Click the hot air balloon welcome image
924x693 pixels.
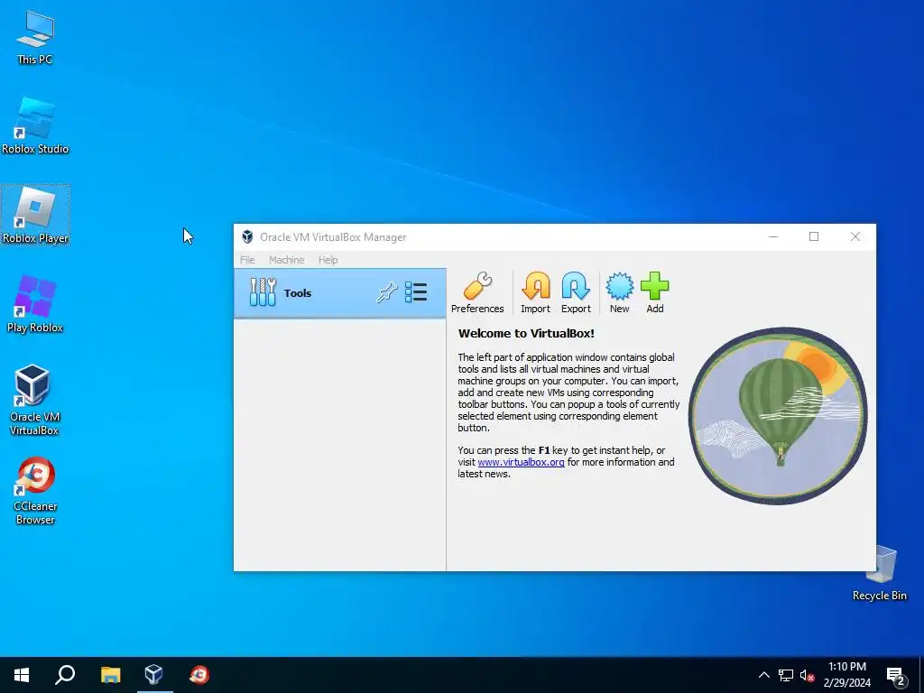(x=778, y=415)
